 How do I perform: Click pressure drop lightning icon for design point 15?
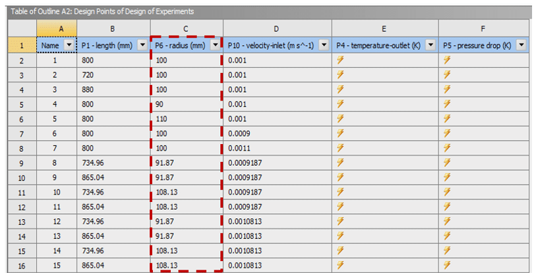[447, 265]
